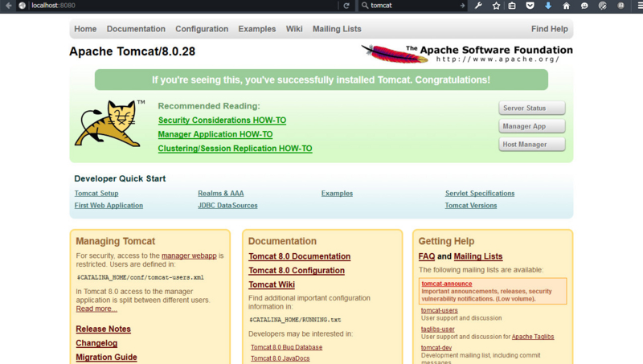Open the First Web Application link
Image resolution: width=643 pixels, height=364 pixels.
point(109,206)
